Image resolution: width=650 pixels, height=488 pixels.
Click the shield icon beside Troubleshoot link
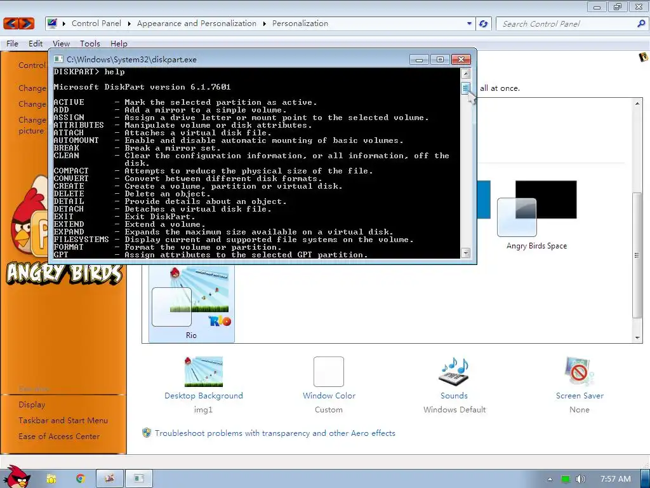point(147,433)
